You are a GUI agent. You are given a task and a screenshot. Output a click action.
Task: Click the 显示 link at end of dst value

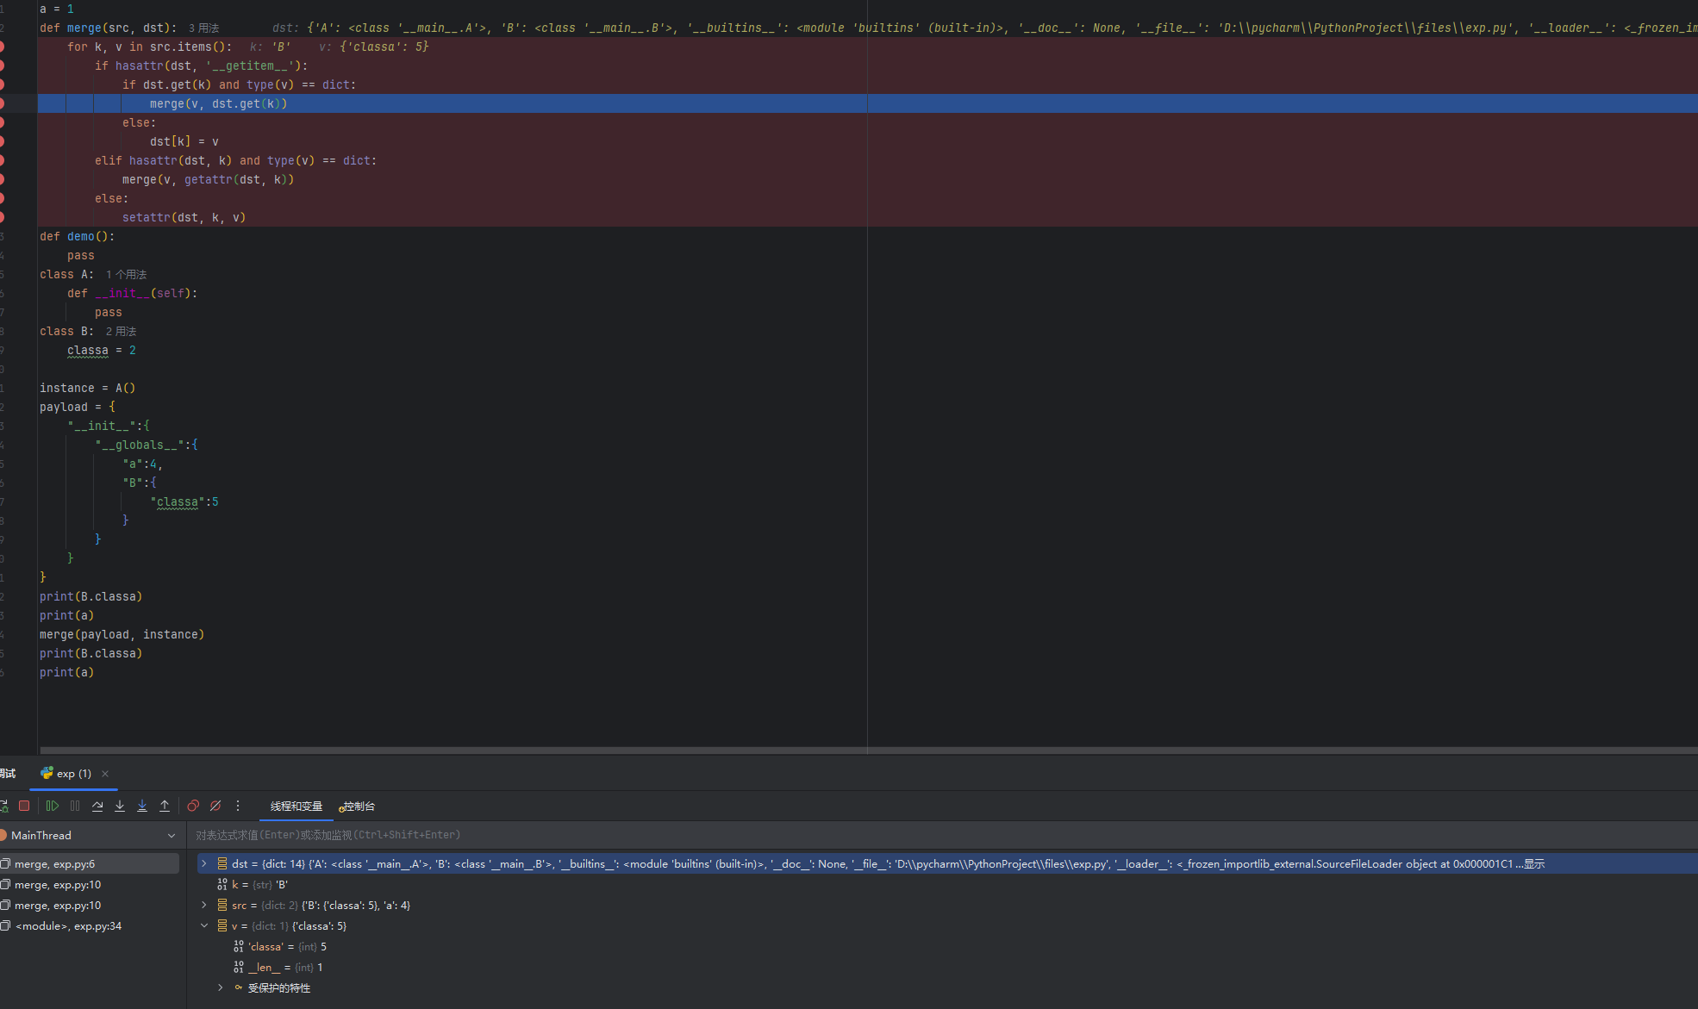pyautogui.click(x=1533, y=863)
